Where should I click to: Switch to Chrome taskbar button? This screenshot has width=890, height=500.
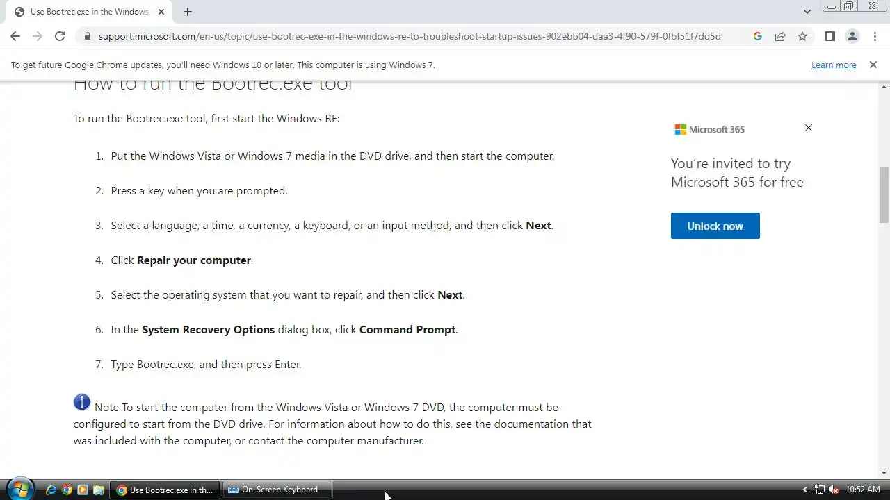tap(165, 490)
